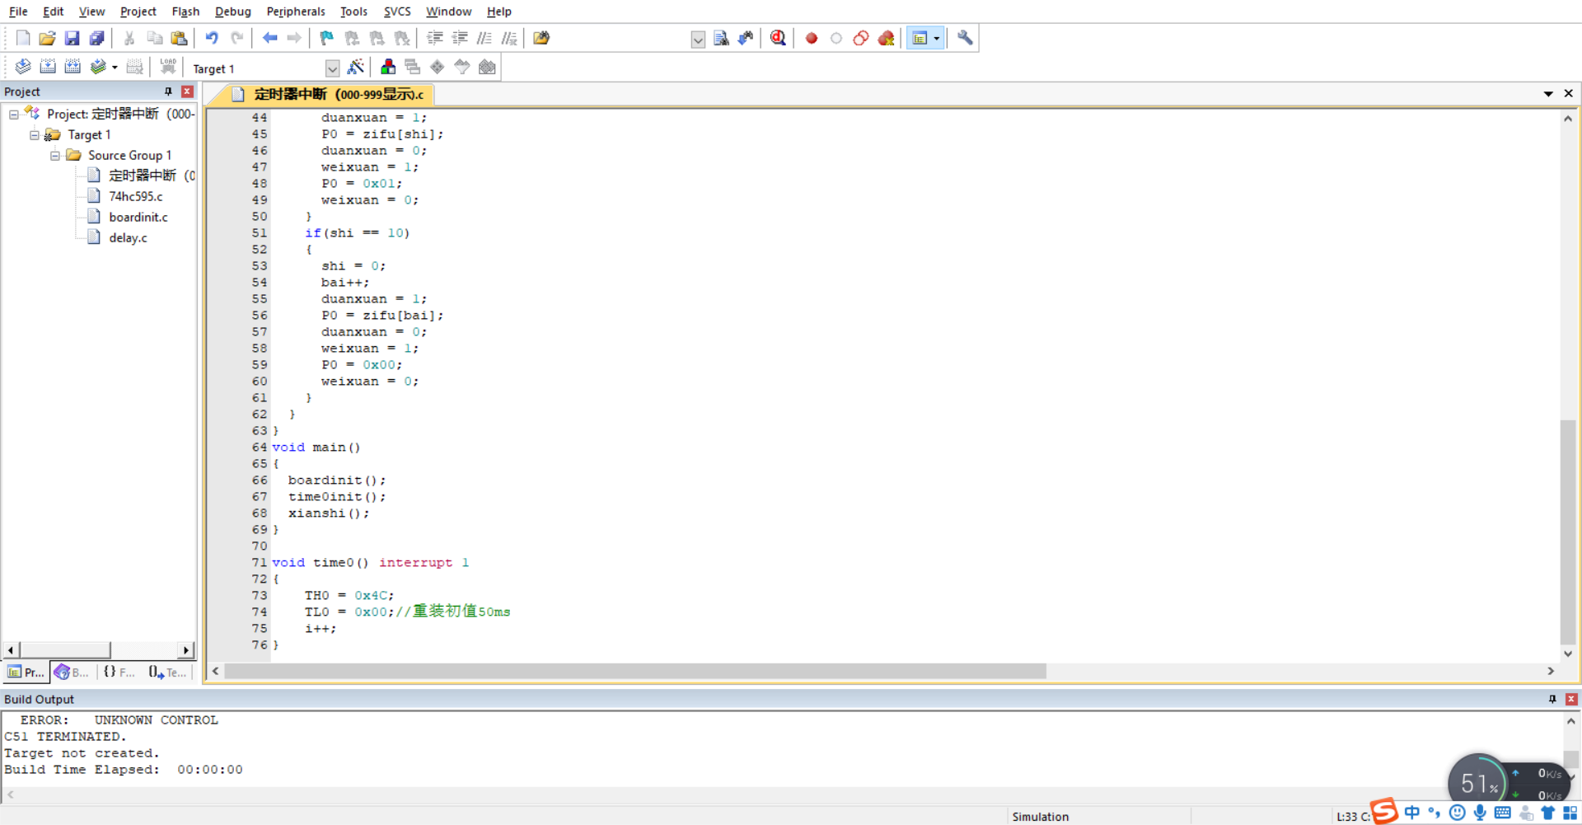1582x825 pixels.
Task: Build target files icon
Action: [48, 67]
